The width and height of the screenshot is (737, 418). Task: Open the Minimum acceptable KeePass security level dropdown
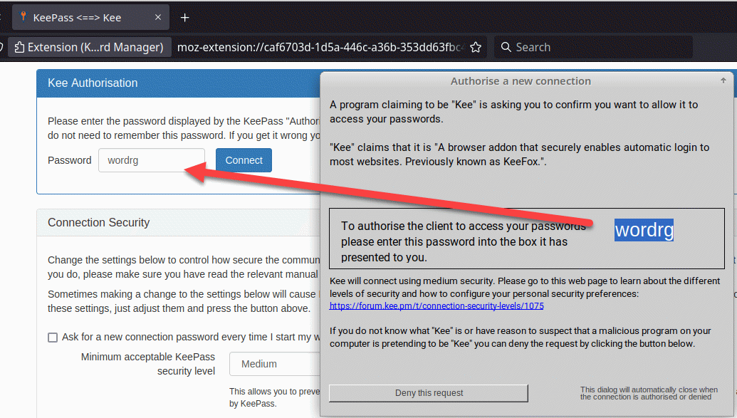coord(275,364)
